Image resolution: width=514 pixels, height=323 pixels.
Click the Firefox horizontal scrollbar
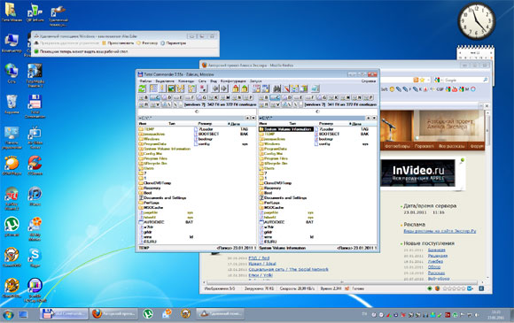(341, 282)
